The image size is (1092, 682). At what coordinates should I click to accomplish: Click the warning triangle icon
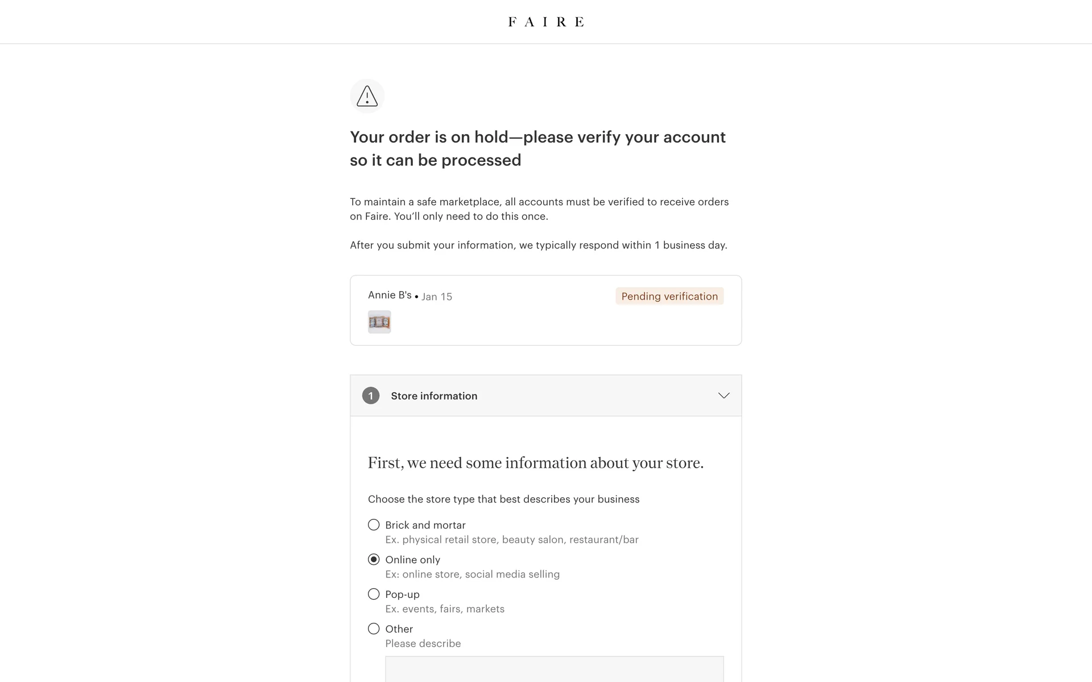click(367, 96)
